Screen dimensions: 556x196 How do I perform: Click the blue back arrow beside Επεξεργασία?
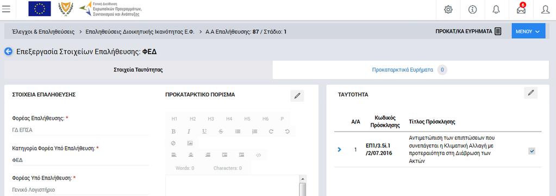[x=8, y=51]
